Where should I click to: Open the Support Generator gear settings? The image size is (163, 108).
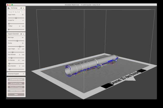click(x=21, y=34)
